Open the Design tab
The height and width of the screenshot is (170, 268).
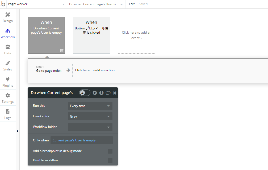coord(8,17)
